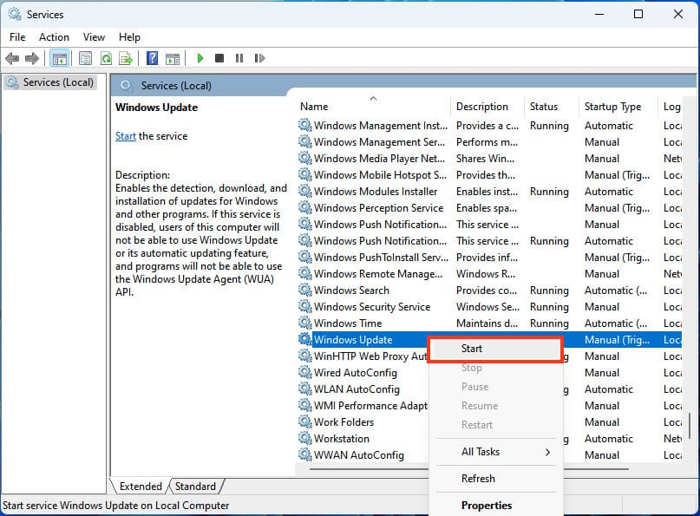Click the Services gear icon in title bar
The image size is (700, 516).
(15, 14)
